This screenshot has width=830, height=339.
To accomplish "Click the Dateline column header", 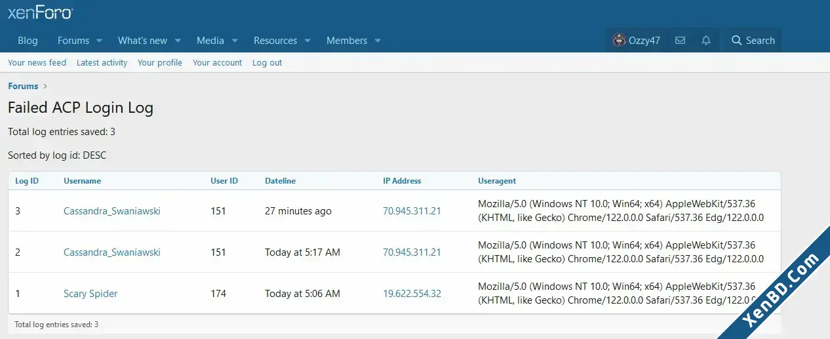I will point(280,181).
